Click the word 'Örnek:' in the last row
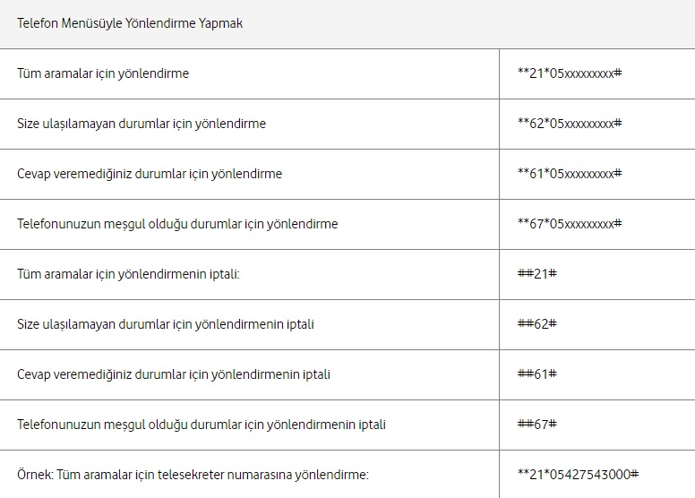 (x=35, y=475)
